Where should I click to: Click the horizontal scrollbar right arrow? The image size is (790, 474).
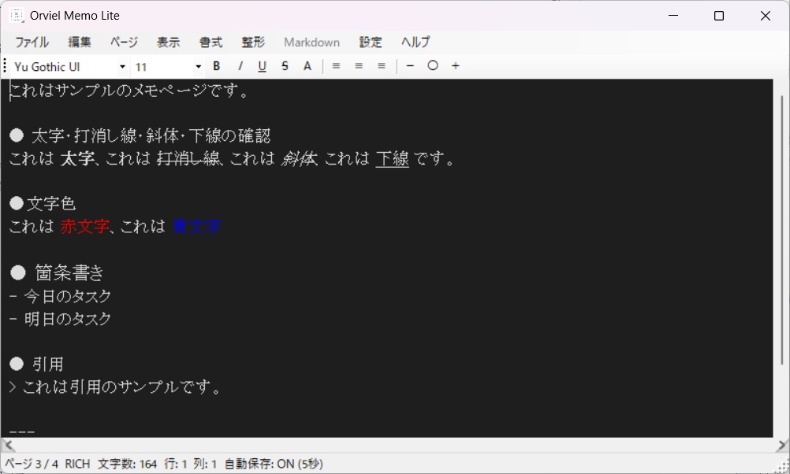(x=781, y=445)
